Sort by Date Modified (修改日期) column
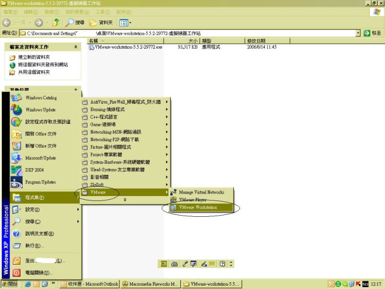The height and width of the screenshot is (289, 385). pyautogui.click(x=268, y=40)
